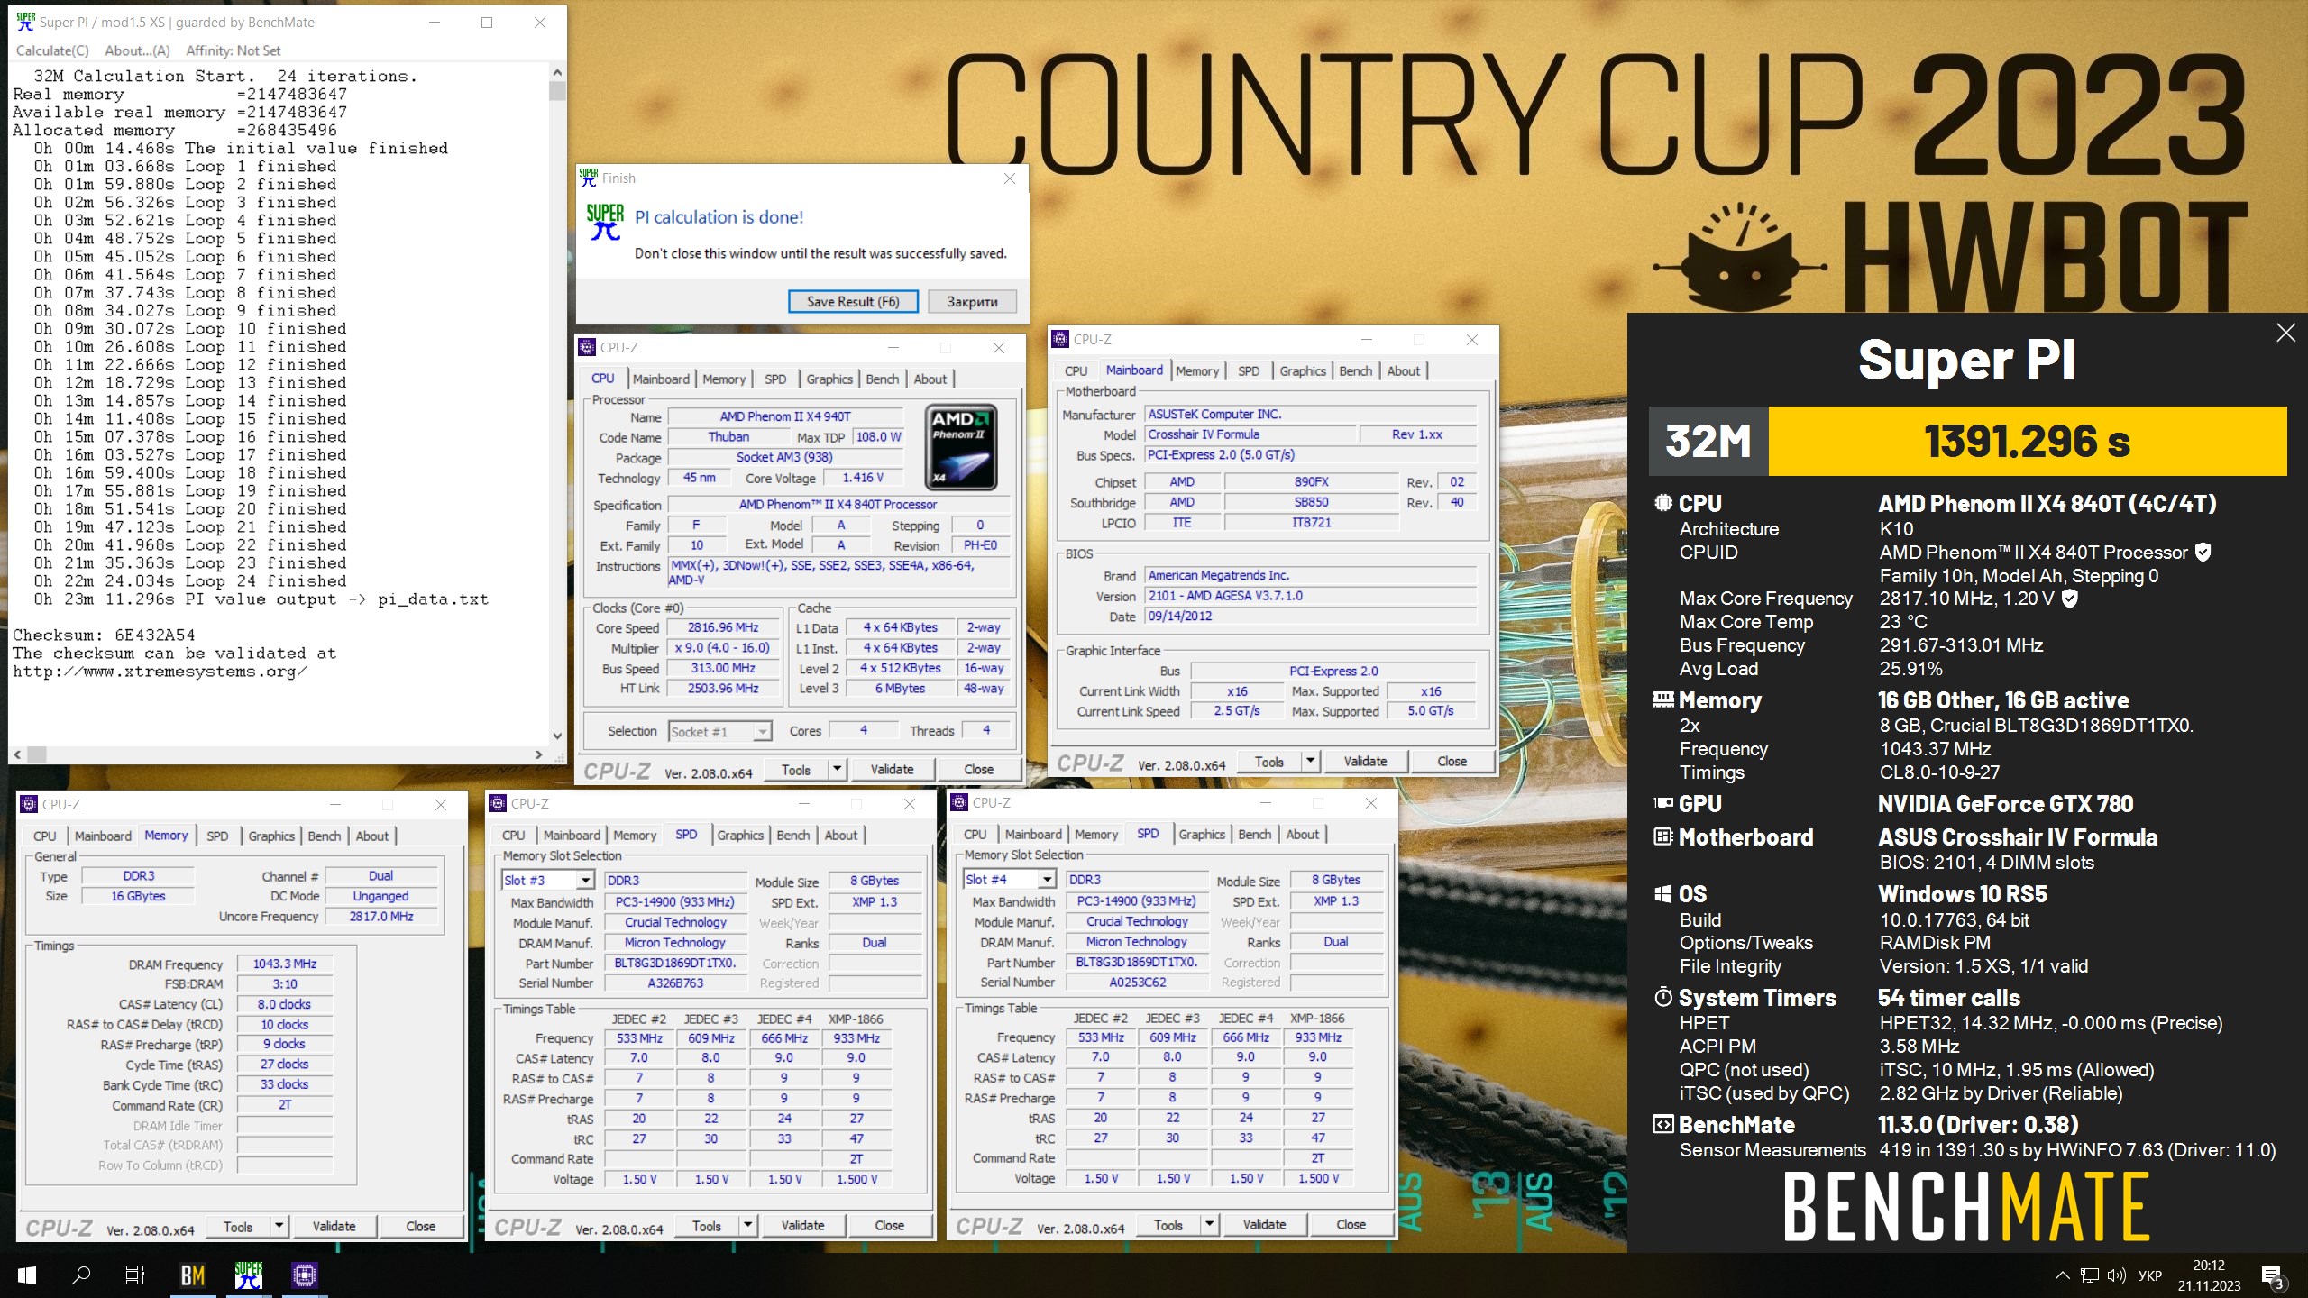Click Tools button in CPU-Z Memory window

click(238, 1226)
